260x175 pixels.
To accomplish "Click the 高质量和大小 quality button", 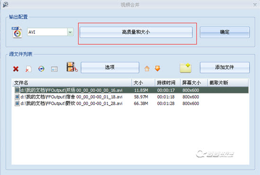I will pos(136,32).
